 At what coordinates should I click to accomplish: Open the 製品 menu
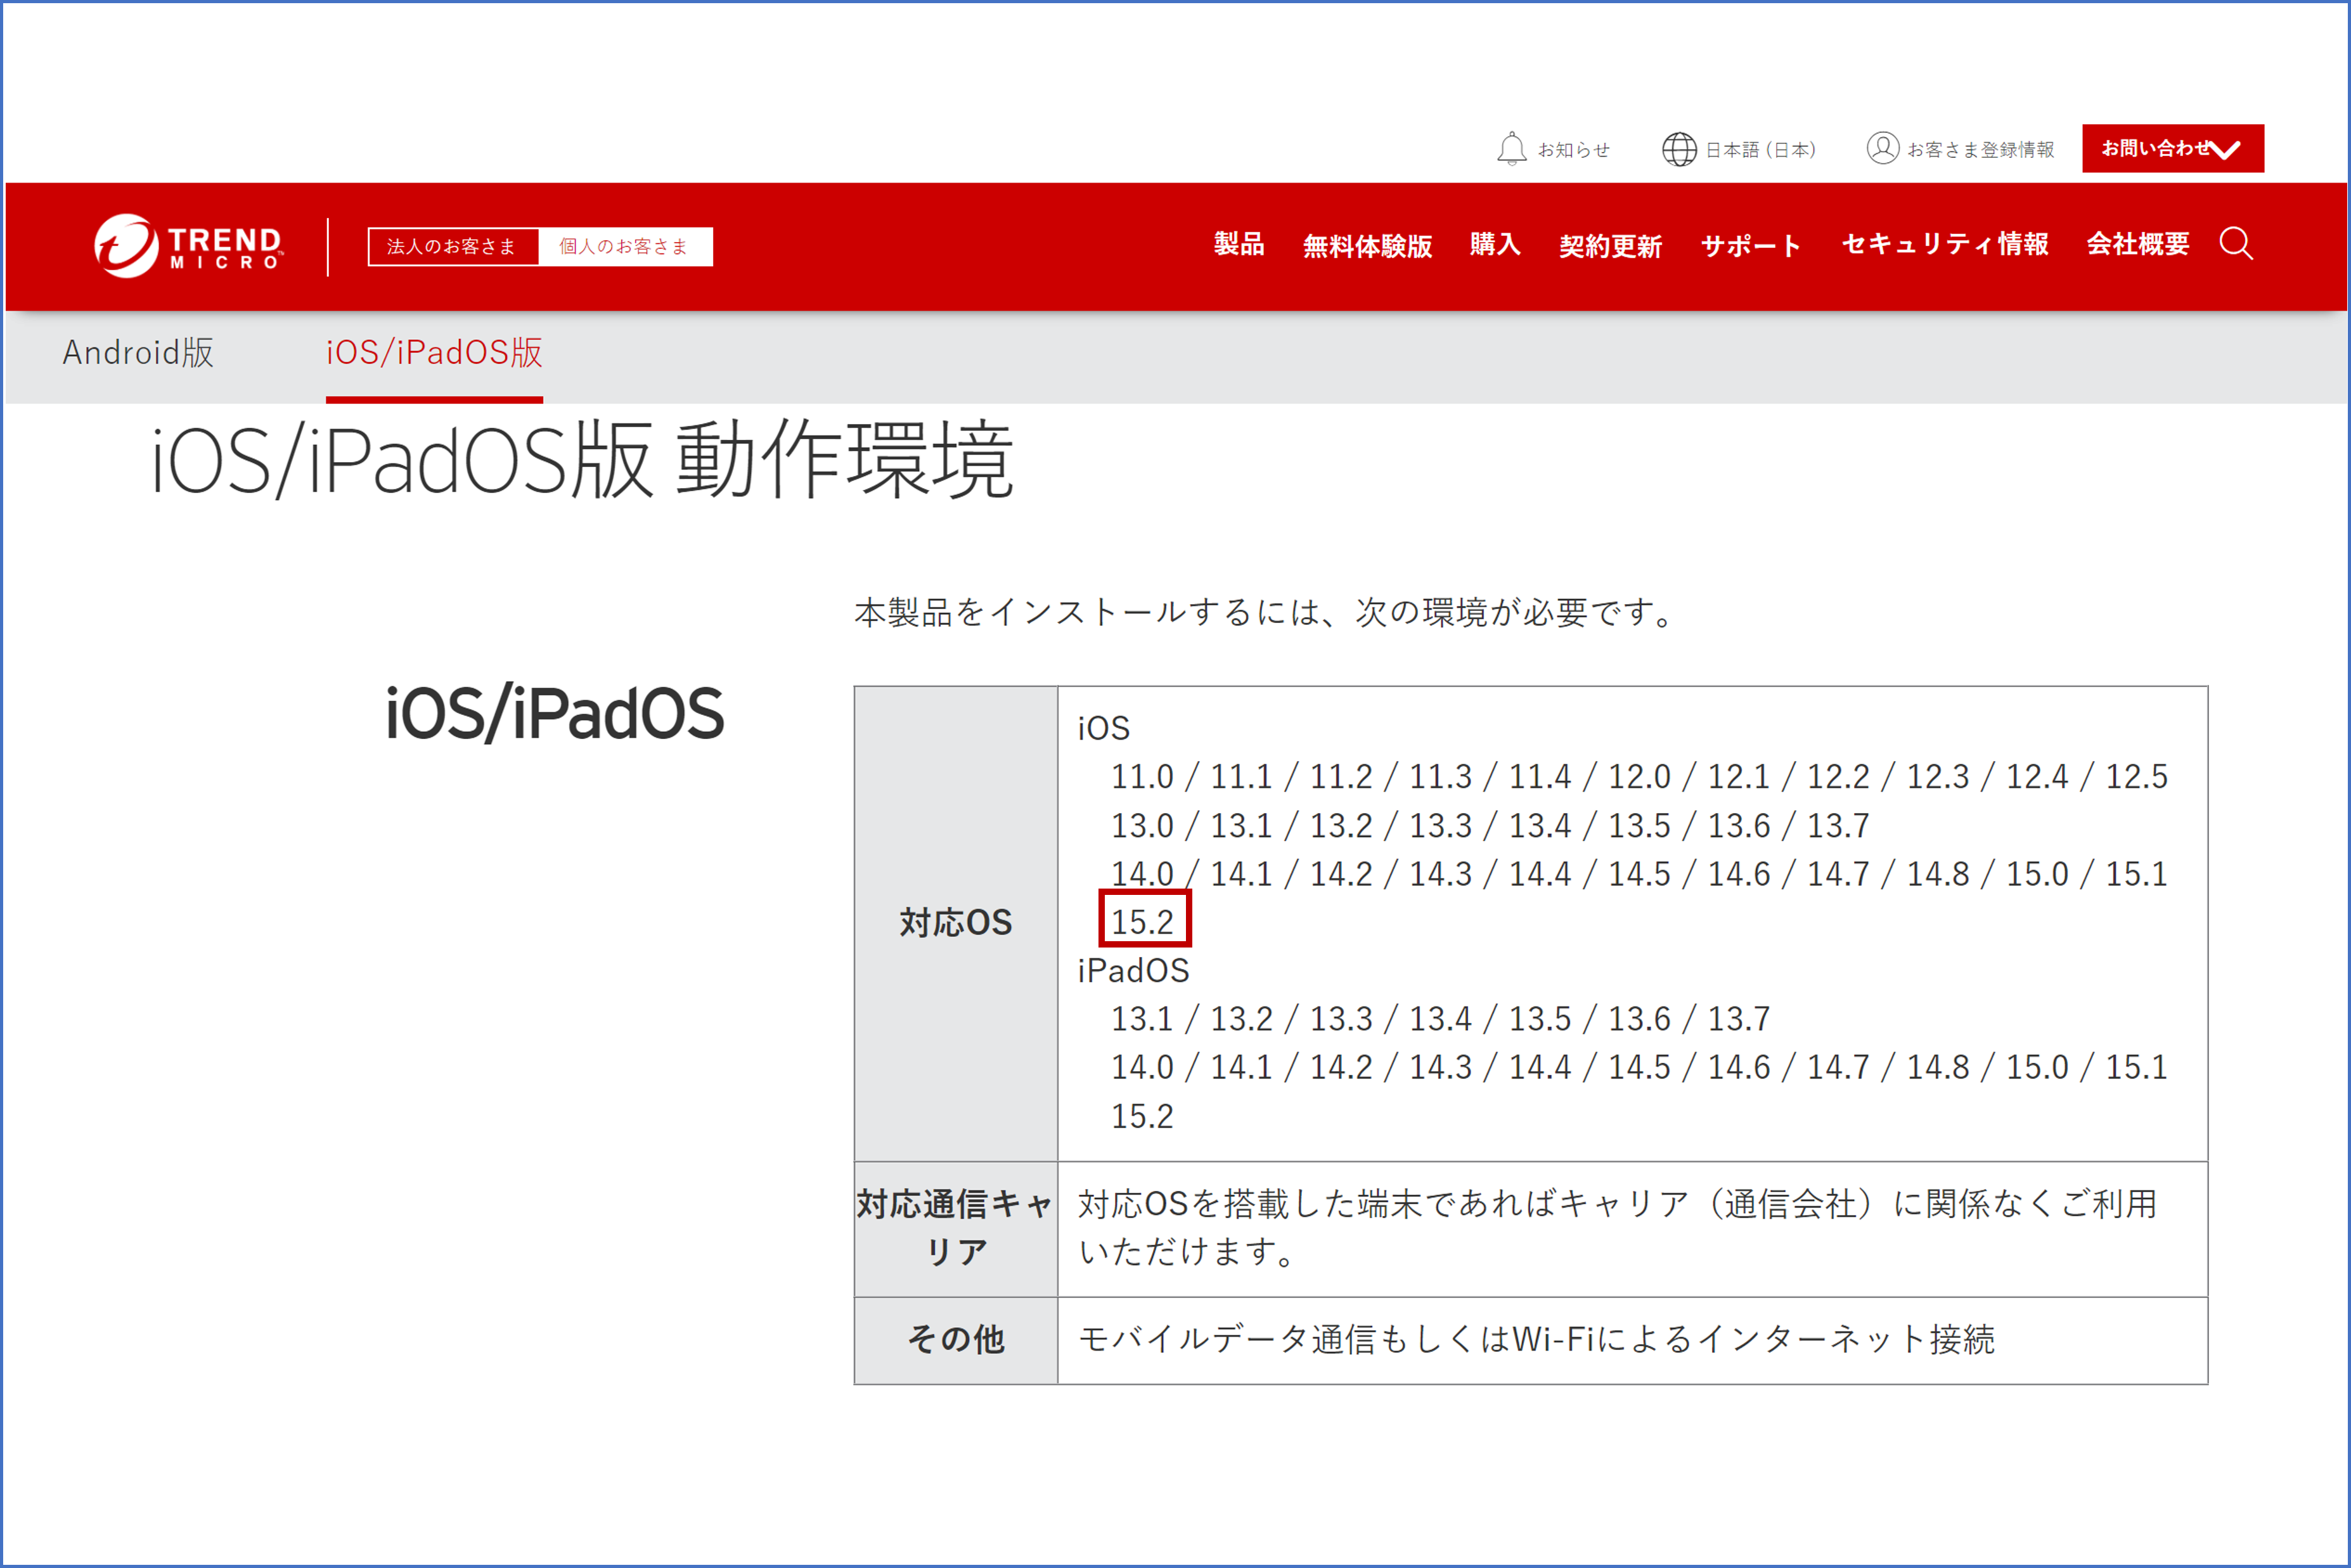click(1238, 245)
